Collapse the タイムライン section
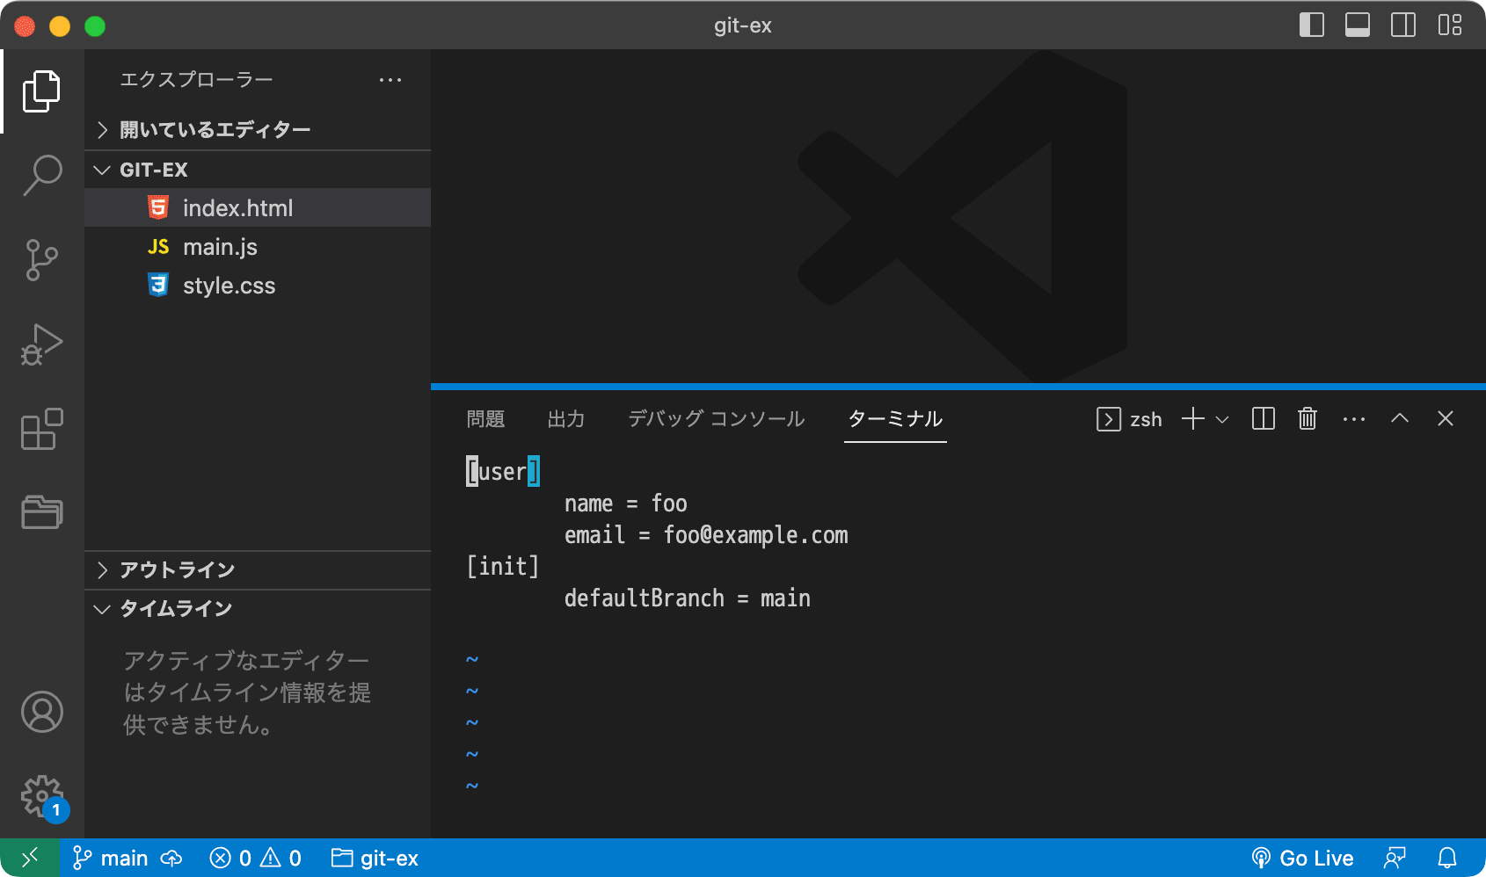1486x877 pixels. pos(258,609)
